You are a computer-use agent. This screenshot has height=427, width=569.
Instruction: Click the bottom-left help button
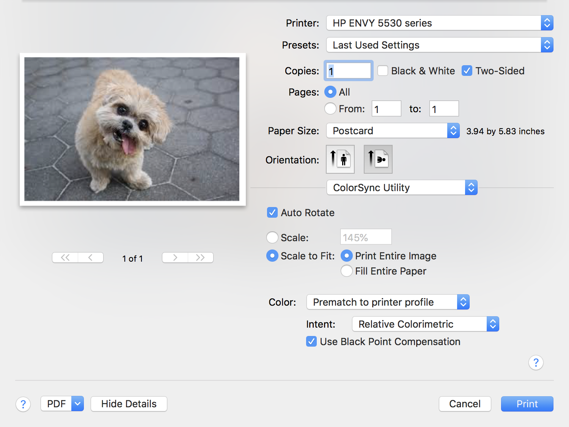(x=23, y=404)
